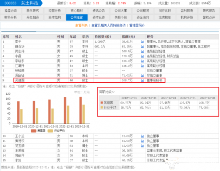Open salary chart icon for 李晓东
220x171 pixels.
pos(142,61)
